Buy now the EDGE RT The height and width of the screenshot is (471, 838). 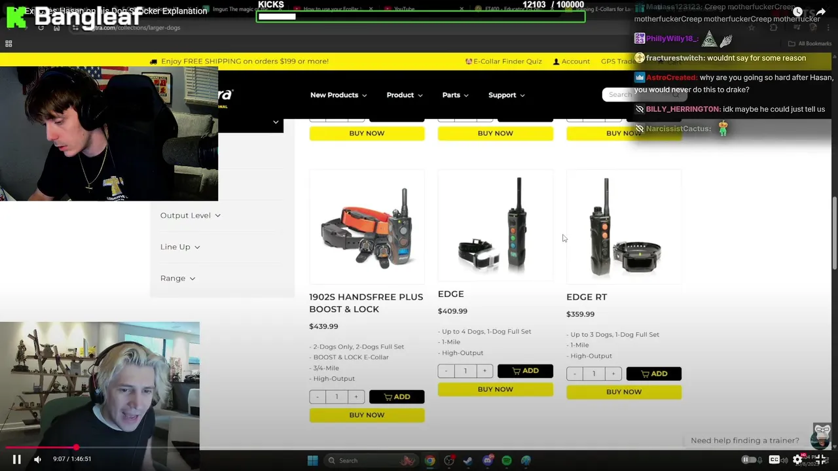(624, 392)
